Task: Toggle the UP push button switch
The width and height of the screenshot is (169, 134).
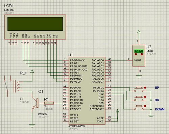Action: coord(139,89)
